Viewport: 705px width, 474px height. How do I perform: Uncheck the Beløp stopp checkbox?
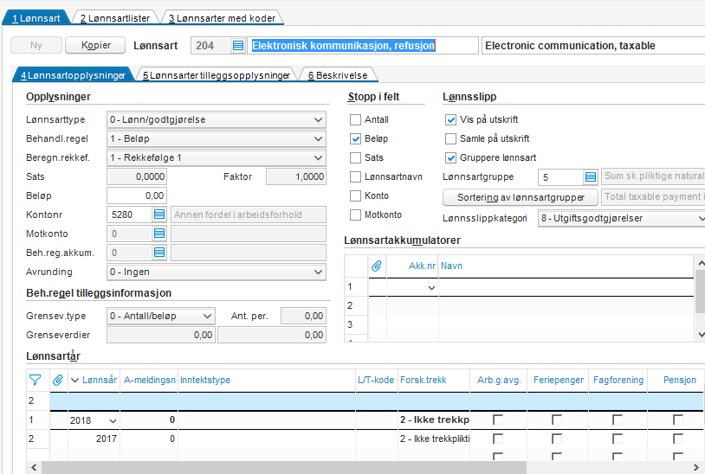(355, 138)
